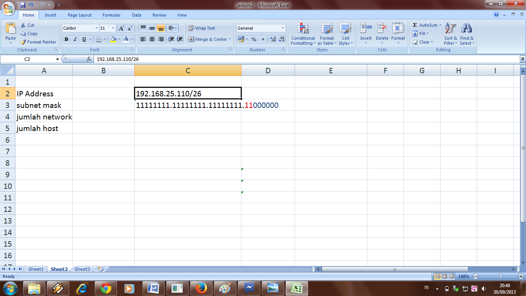Click Sort & Filter in the Editing group

(x=450, y=35)
